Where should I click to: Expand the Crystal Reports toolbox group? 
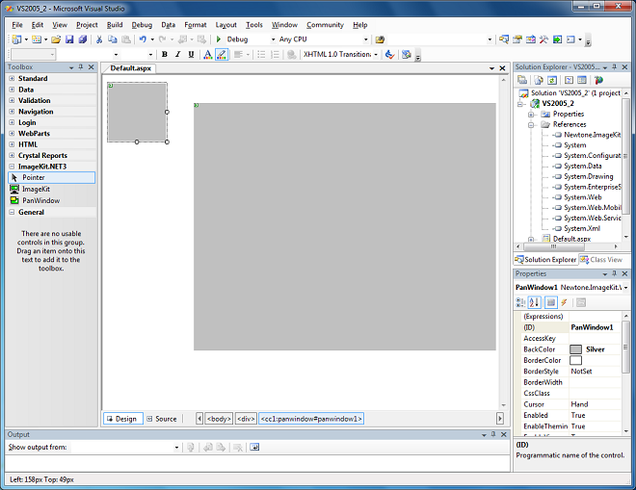click(x=12, y=155)
